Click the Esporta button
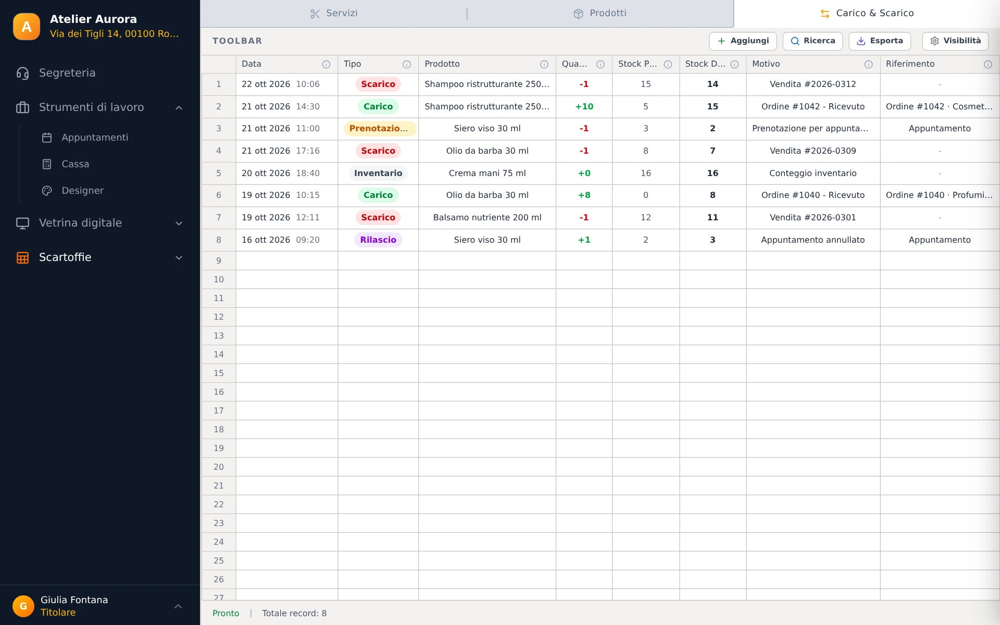Image resolution: width=1000 pixels, height=625 pixels. [880, 41]
